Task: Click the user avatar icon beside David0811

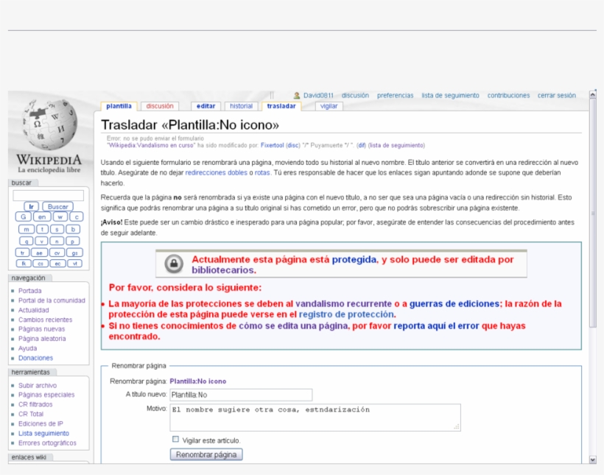Action: 297,95
